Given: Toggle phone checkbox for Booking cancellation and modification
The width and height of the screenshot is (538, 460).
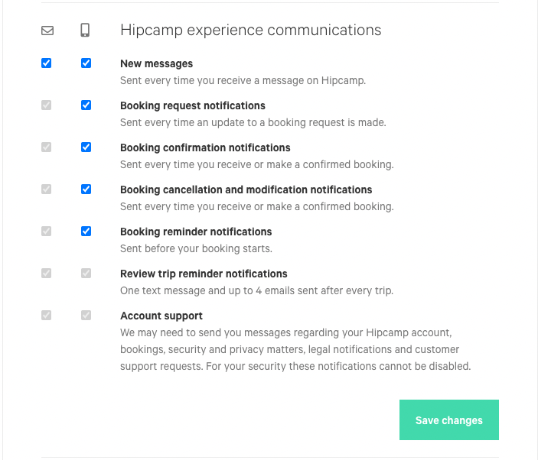Looking at the screenshot, I should (86, 190).
